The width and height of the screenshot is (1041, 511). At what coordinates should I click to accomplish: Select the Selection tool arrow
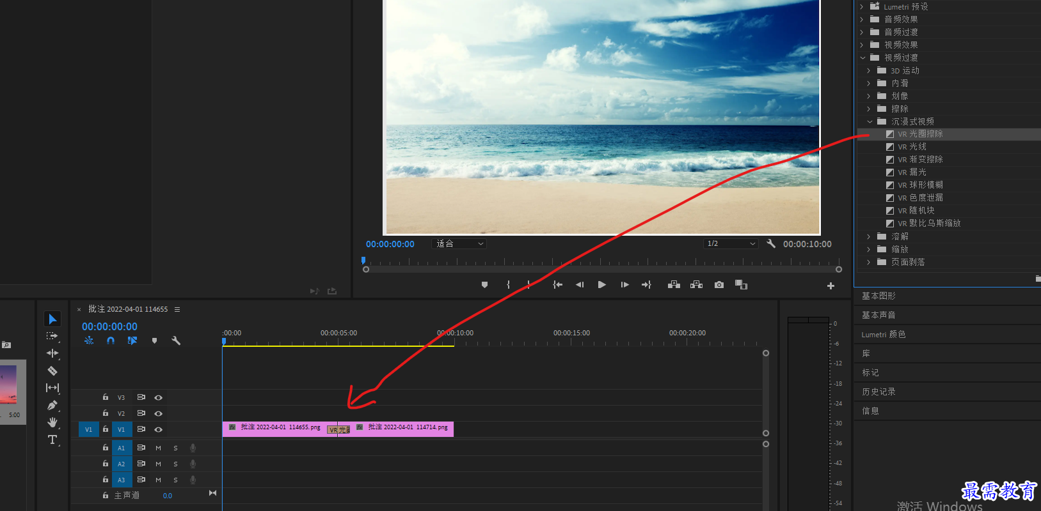(52, 319)
